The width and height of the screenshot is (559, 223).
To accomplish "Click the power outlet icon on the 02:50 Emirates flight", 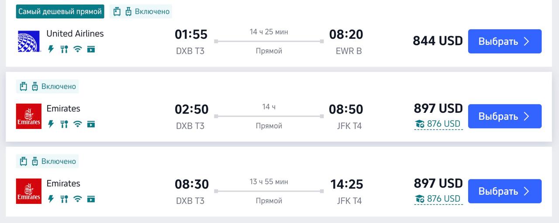I will [x=51, y=124].
